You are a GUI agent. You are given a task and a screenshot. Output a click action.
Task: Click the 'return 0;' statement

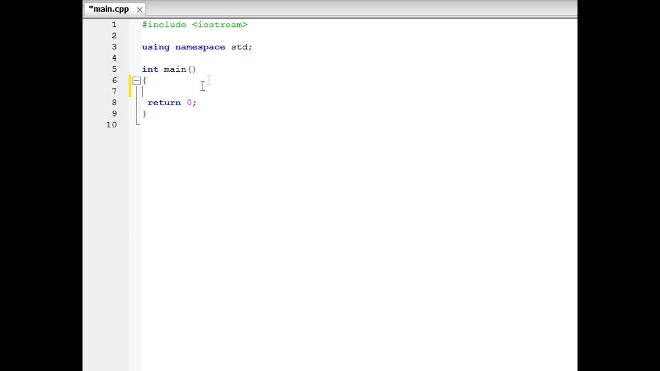172,103
